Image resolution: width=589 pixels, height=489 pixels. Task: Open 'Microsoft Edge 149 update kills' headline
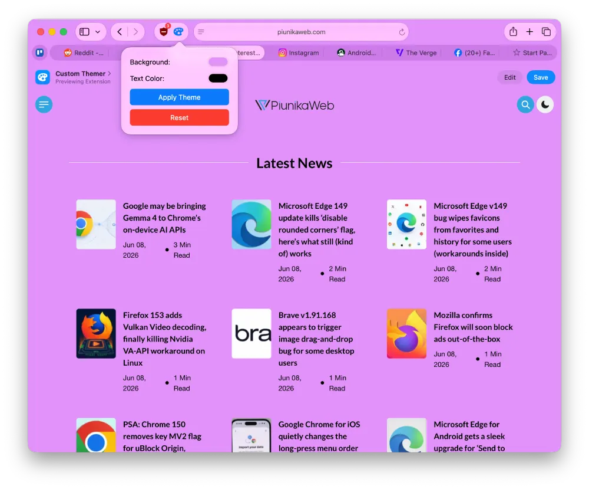point(317,229)
